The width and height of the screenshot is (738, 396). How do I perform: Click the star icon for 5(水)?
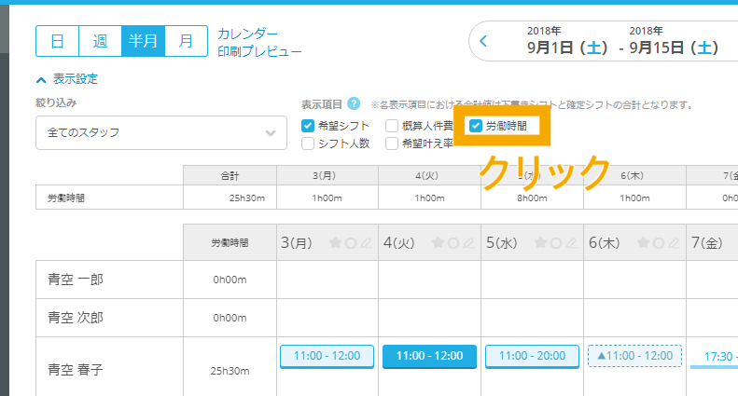click(x=540, y=242)
